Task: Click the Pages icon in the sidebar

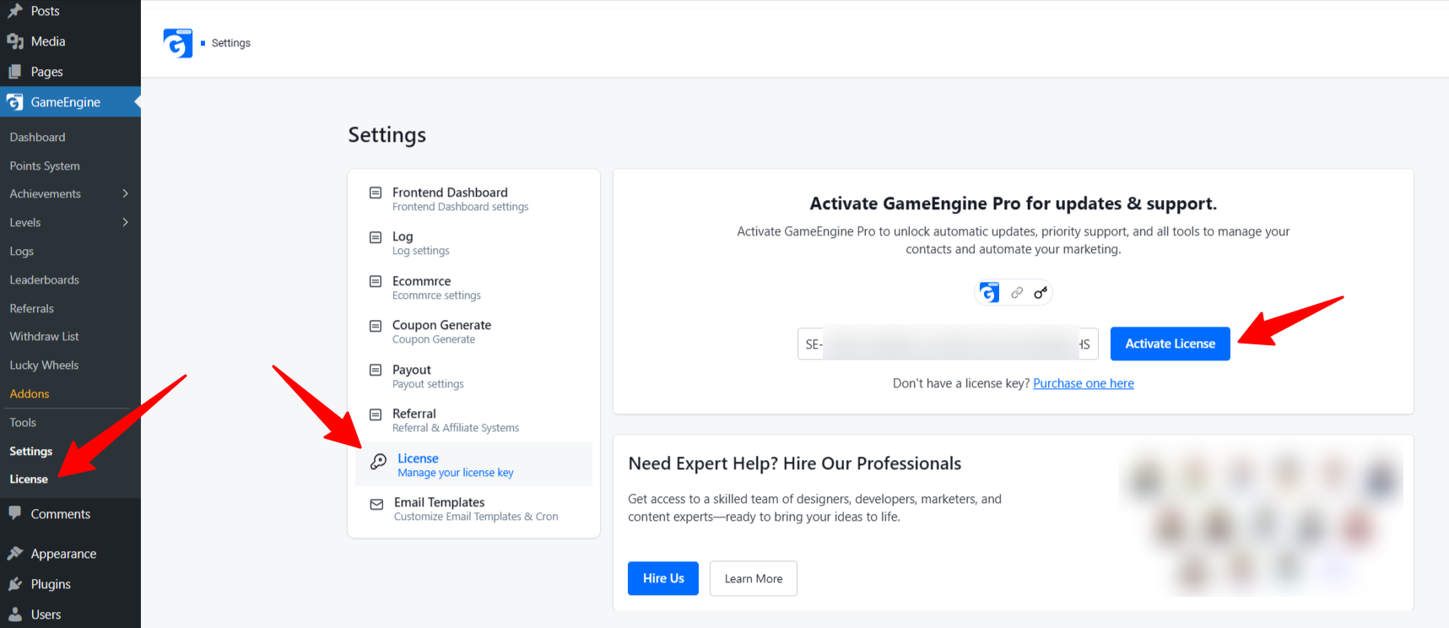Action: click(x=15, y=72)
